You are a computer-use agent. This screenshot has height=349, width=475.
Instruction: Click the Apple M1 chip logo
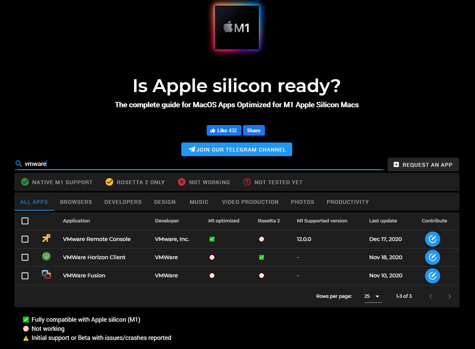[x=237, y=27]
